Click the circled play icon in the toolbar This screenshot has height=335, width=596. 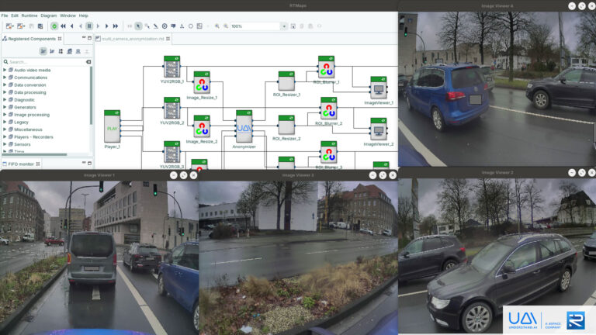pyautogui.click(x=165, y=26)
